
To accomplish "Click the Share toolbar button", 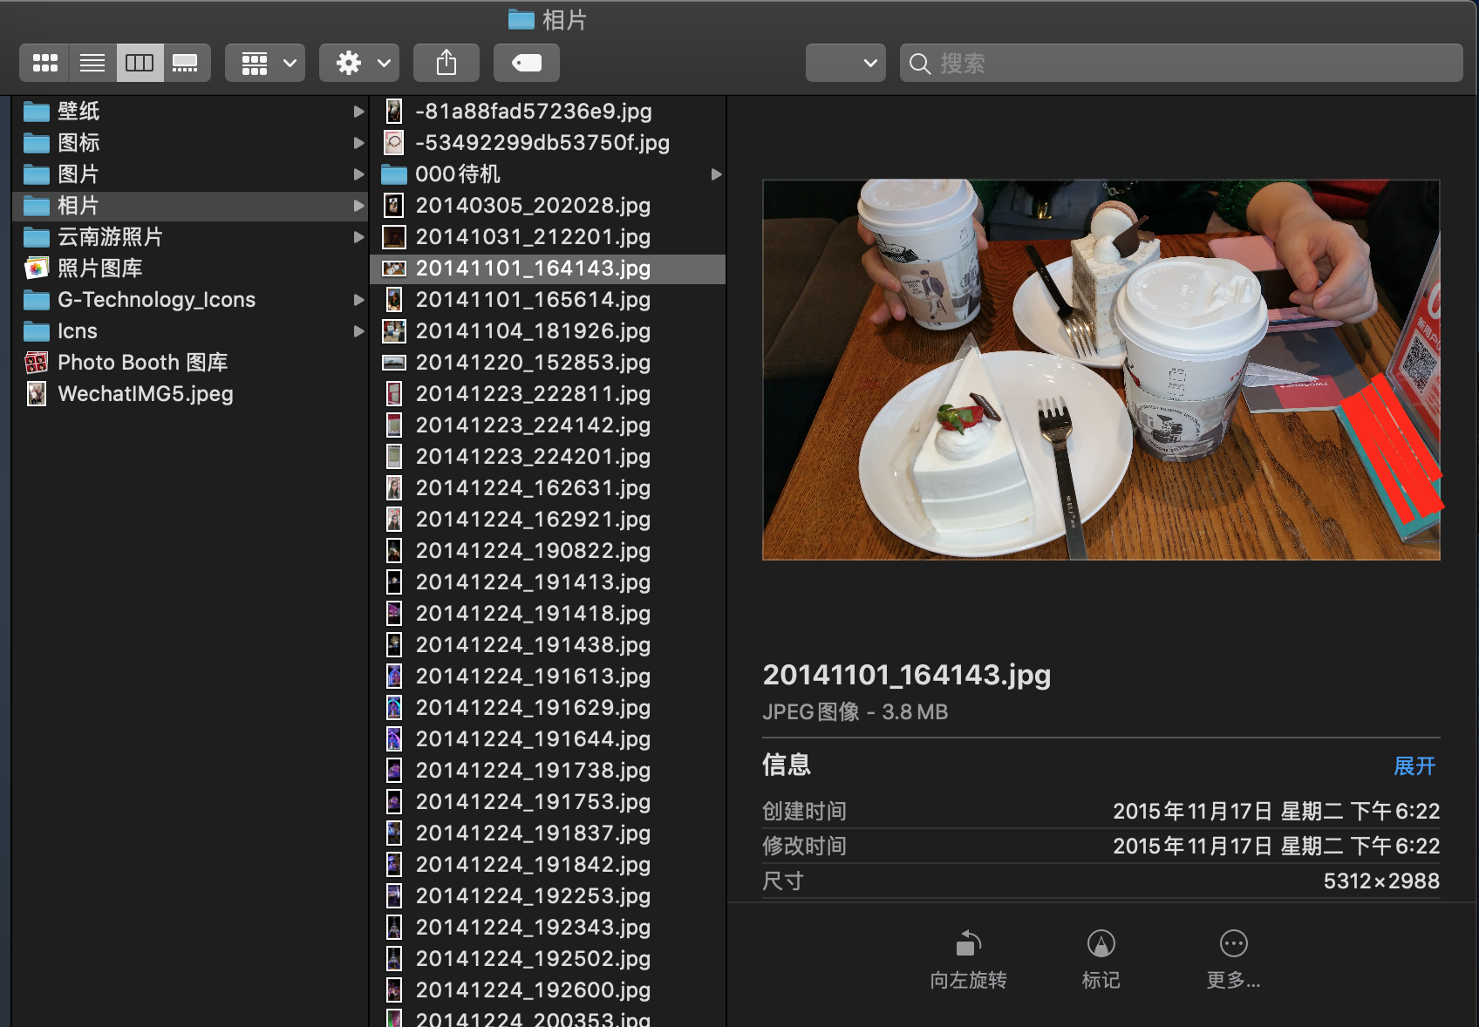I will tap(446, 63).
